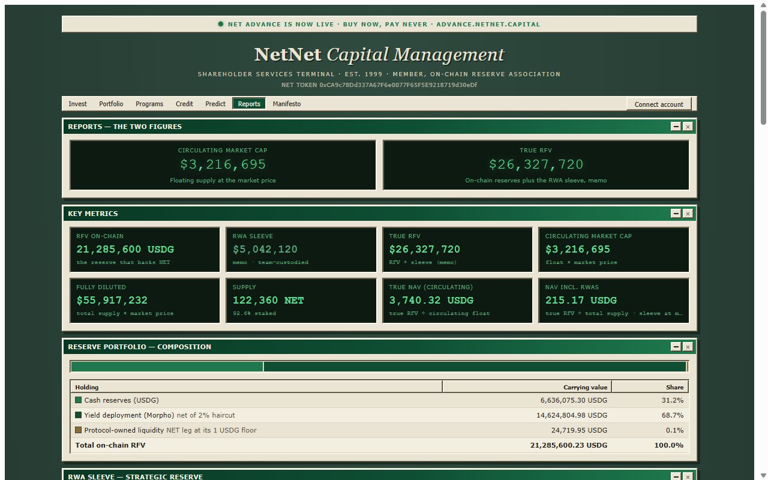Viewport: 768px width, 480px height.
Task: Click the Carrying value column header
Action: coord(527,387)
